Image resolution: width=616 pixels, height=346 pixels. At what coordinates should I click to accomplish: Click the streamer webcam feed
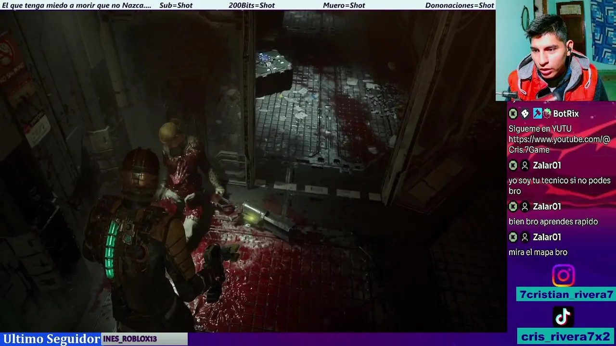tap(556, 50)
